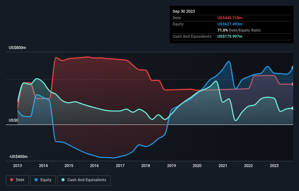299x191 pixels.
Task: Click the 71.0% Debt/Equity Ratio text
Action: coord(239,30)
